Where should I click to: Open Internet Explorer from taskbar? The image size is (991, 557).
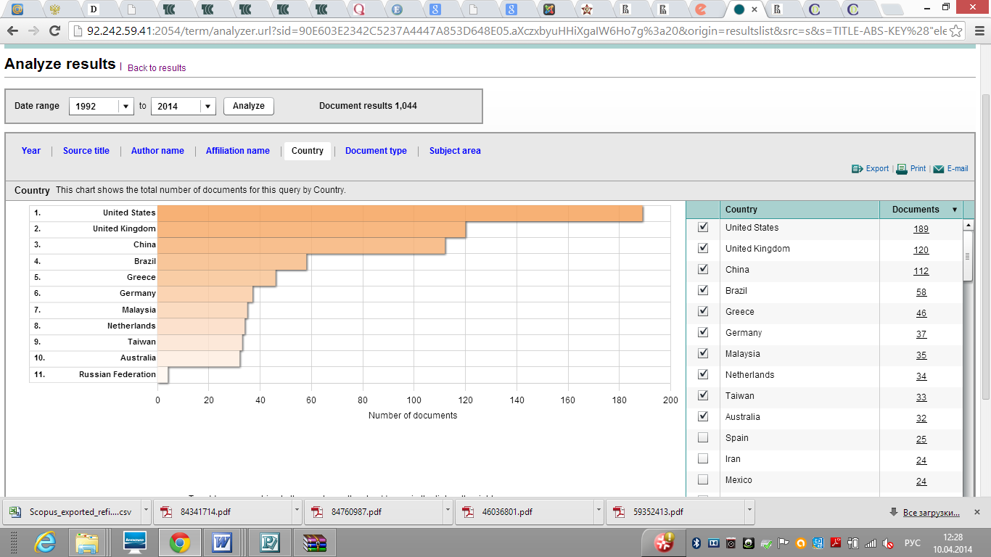click(x=45, y=542)
